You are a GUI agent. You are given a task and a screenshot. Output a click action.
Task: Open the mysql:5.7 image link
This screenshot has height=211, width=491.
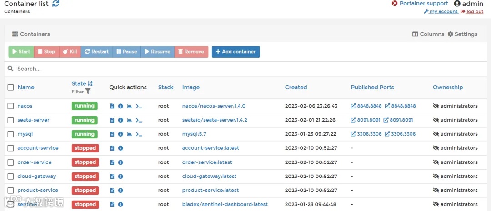(194, 134)
